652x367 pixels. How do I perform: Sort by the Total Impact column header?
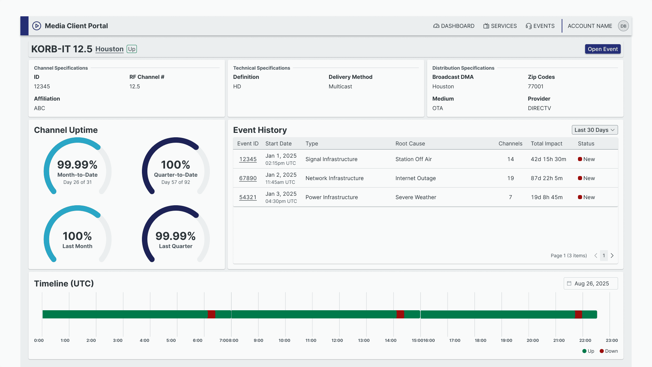[546, 143]
